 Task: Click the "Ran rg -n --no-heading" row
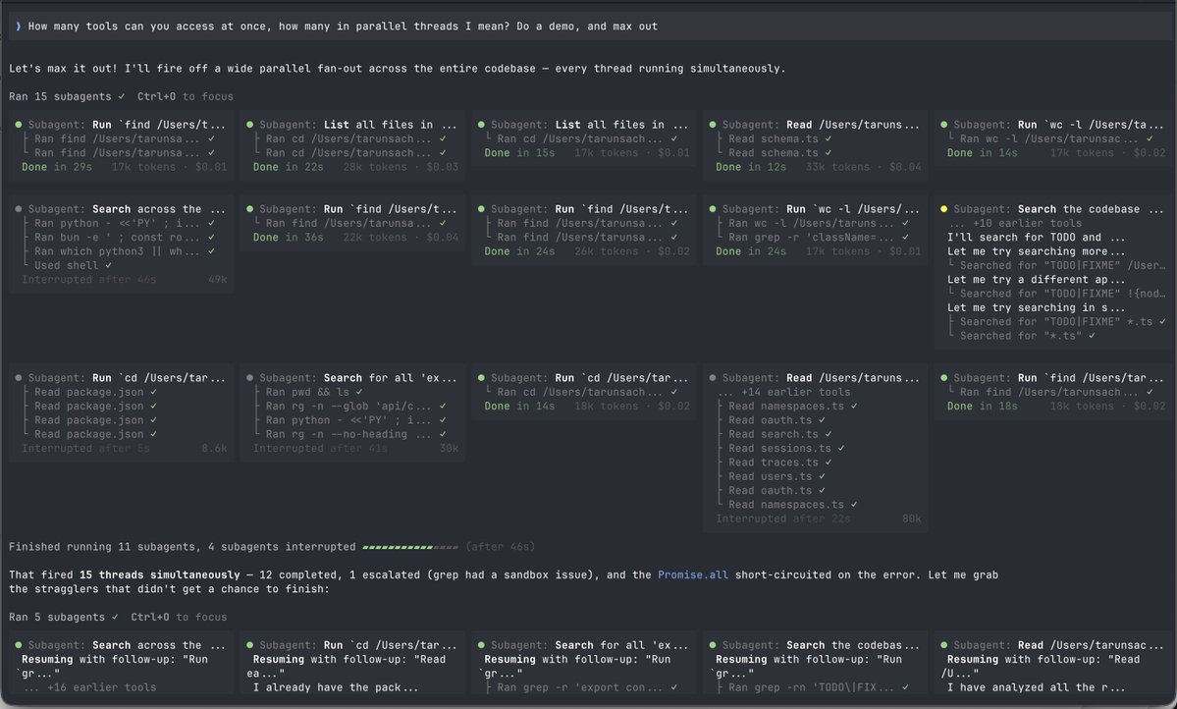coord(355,434)
